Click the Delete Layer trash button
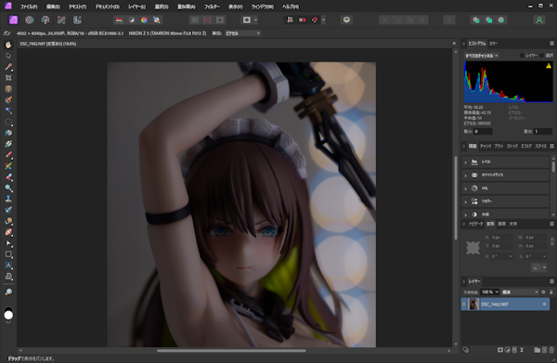Viewport: 557px width, 363px height. (551, 350)
